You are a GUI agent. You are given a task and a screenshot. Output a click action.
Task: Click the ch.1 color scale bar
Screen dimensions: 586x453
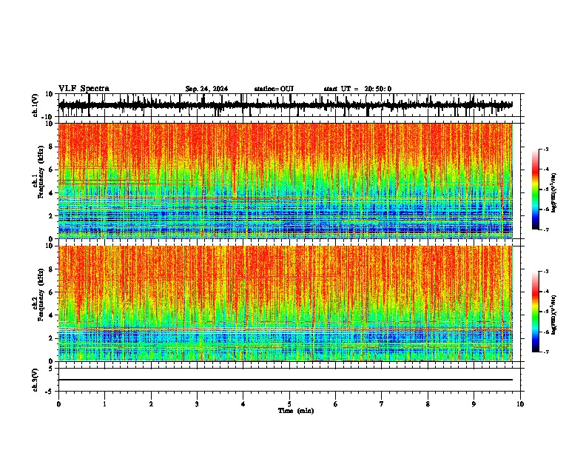click(535, 189)
